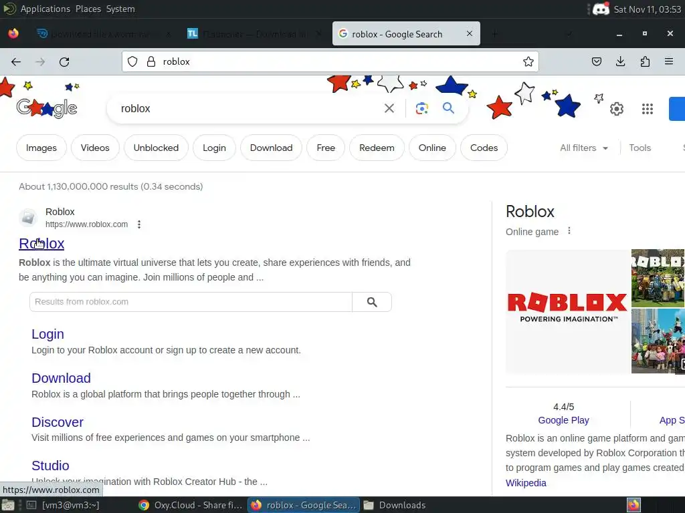This screenshot has width=685, height=513.
Task: Clear the Google search box with X
Action: [389, 108]
